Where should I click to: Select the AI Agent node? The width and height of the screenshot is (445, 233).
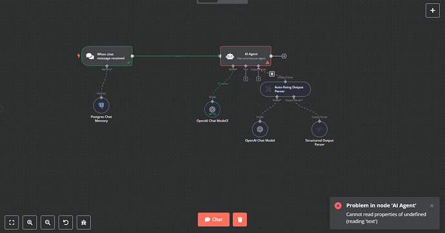point(246,56)
